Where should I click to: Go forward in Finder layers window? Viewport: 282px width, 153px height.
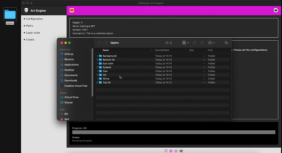pos(106,43)
